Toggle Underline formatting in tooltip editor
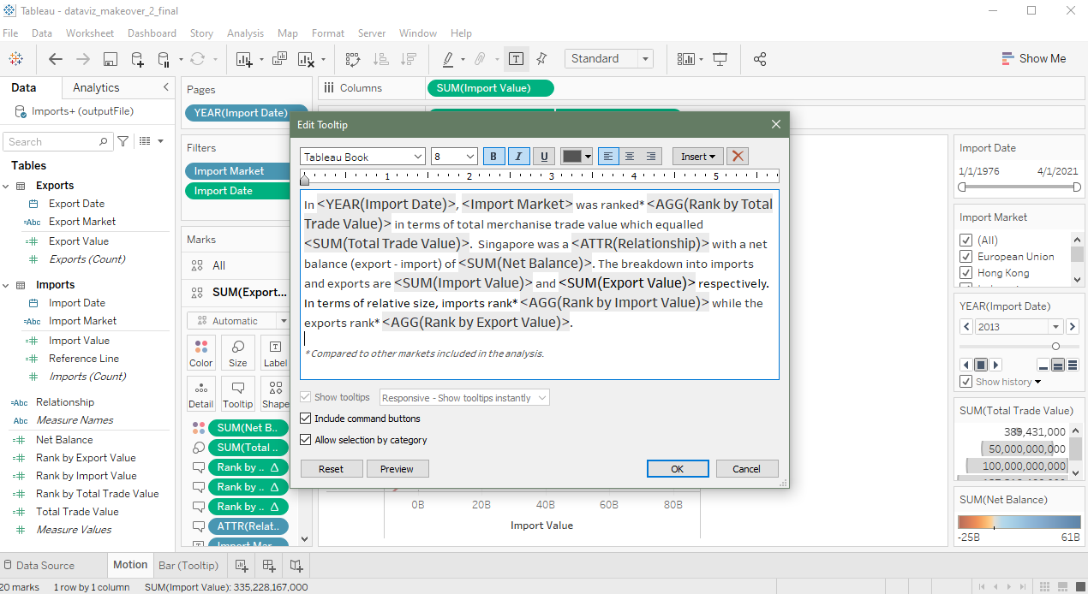The width and height of the screenshot is (1088, 594). (x=543, y=157)
